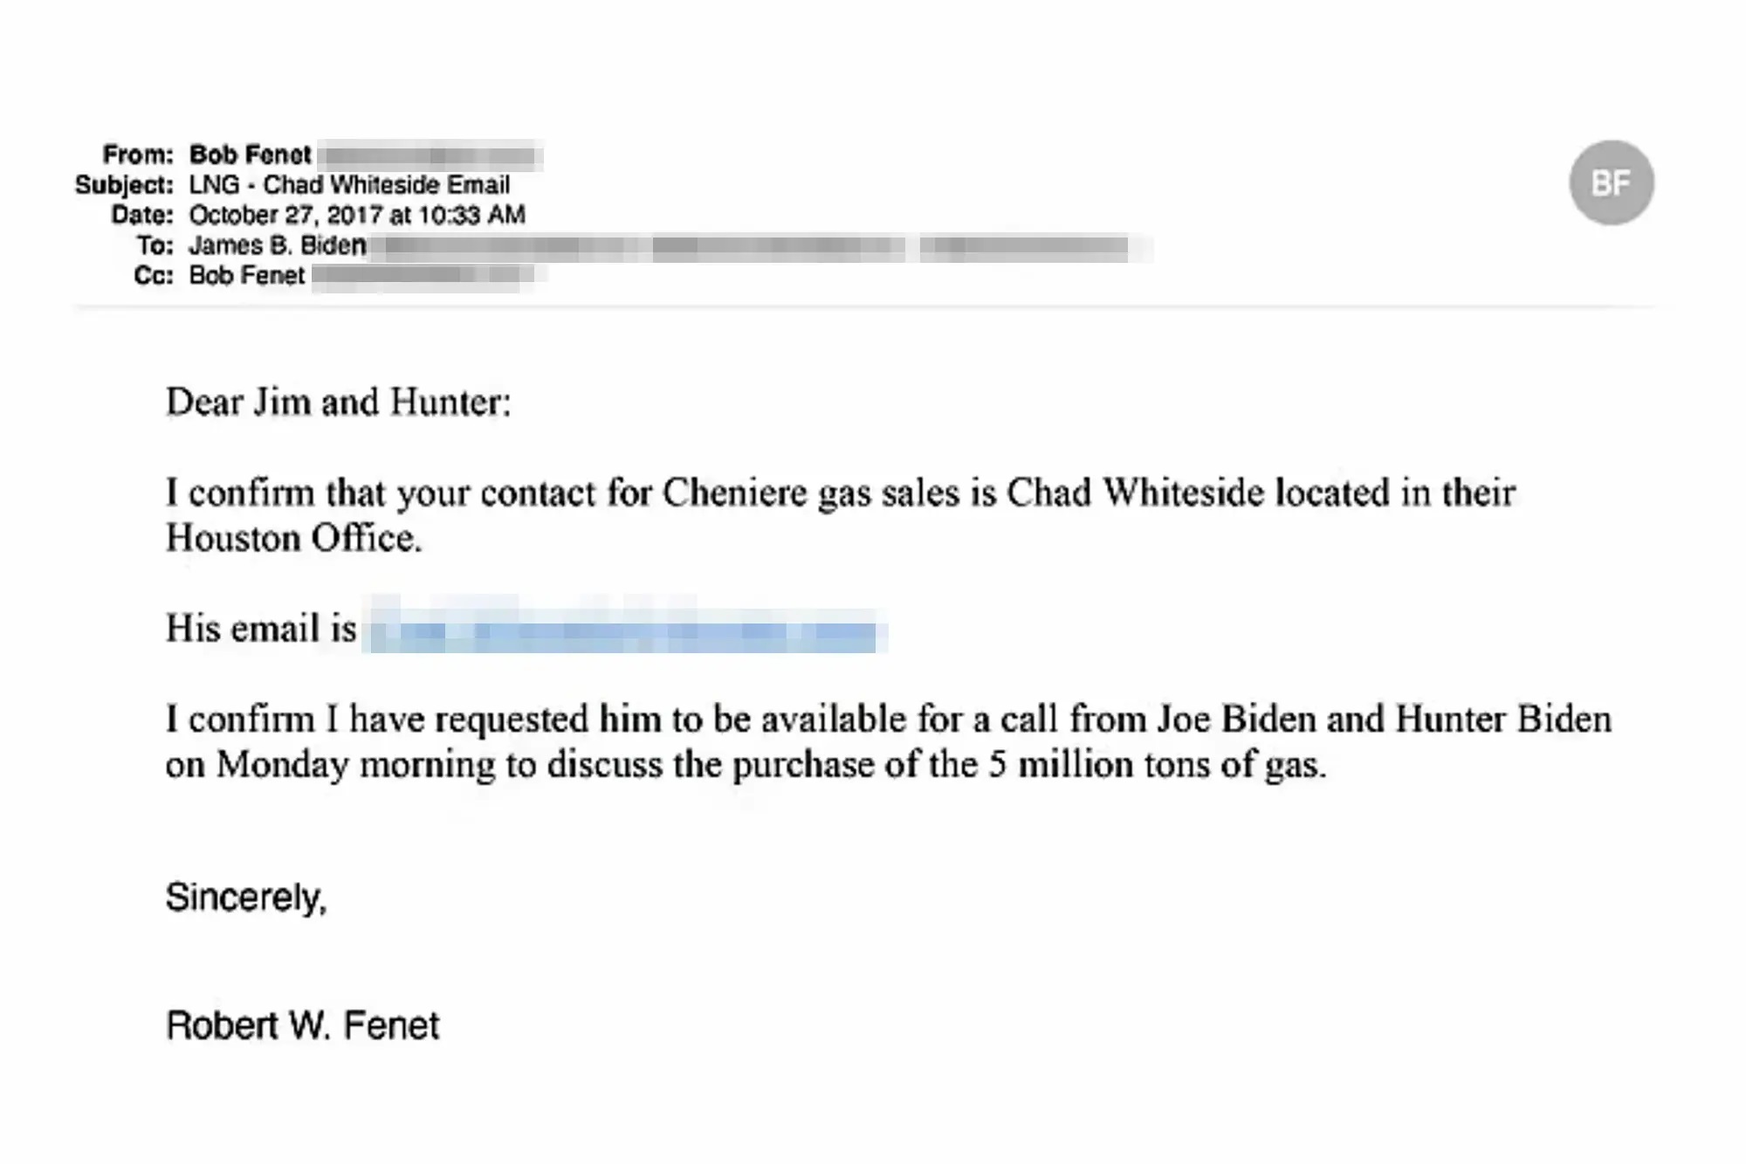Click the Robert W. Fenet signature
Image resolution: width=1746 pixels, height=1164 pixels.
point(302,1025)
